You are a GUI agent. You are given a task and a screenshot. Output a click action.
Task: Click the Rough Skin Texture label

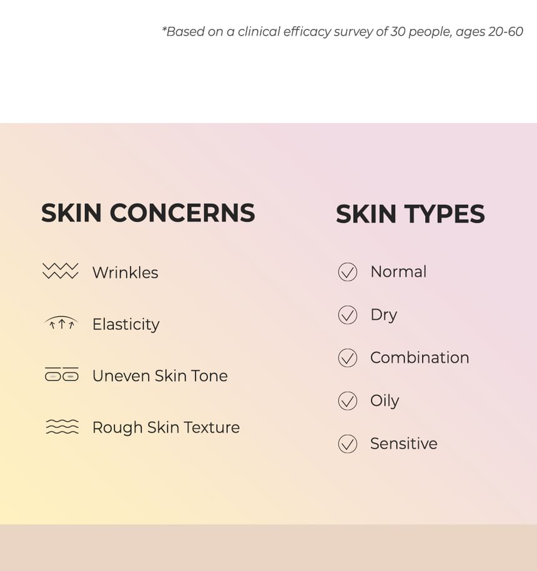coord(166,427)
